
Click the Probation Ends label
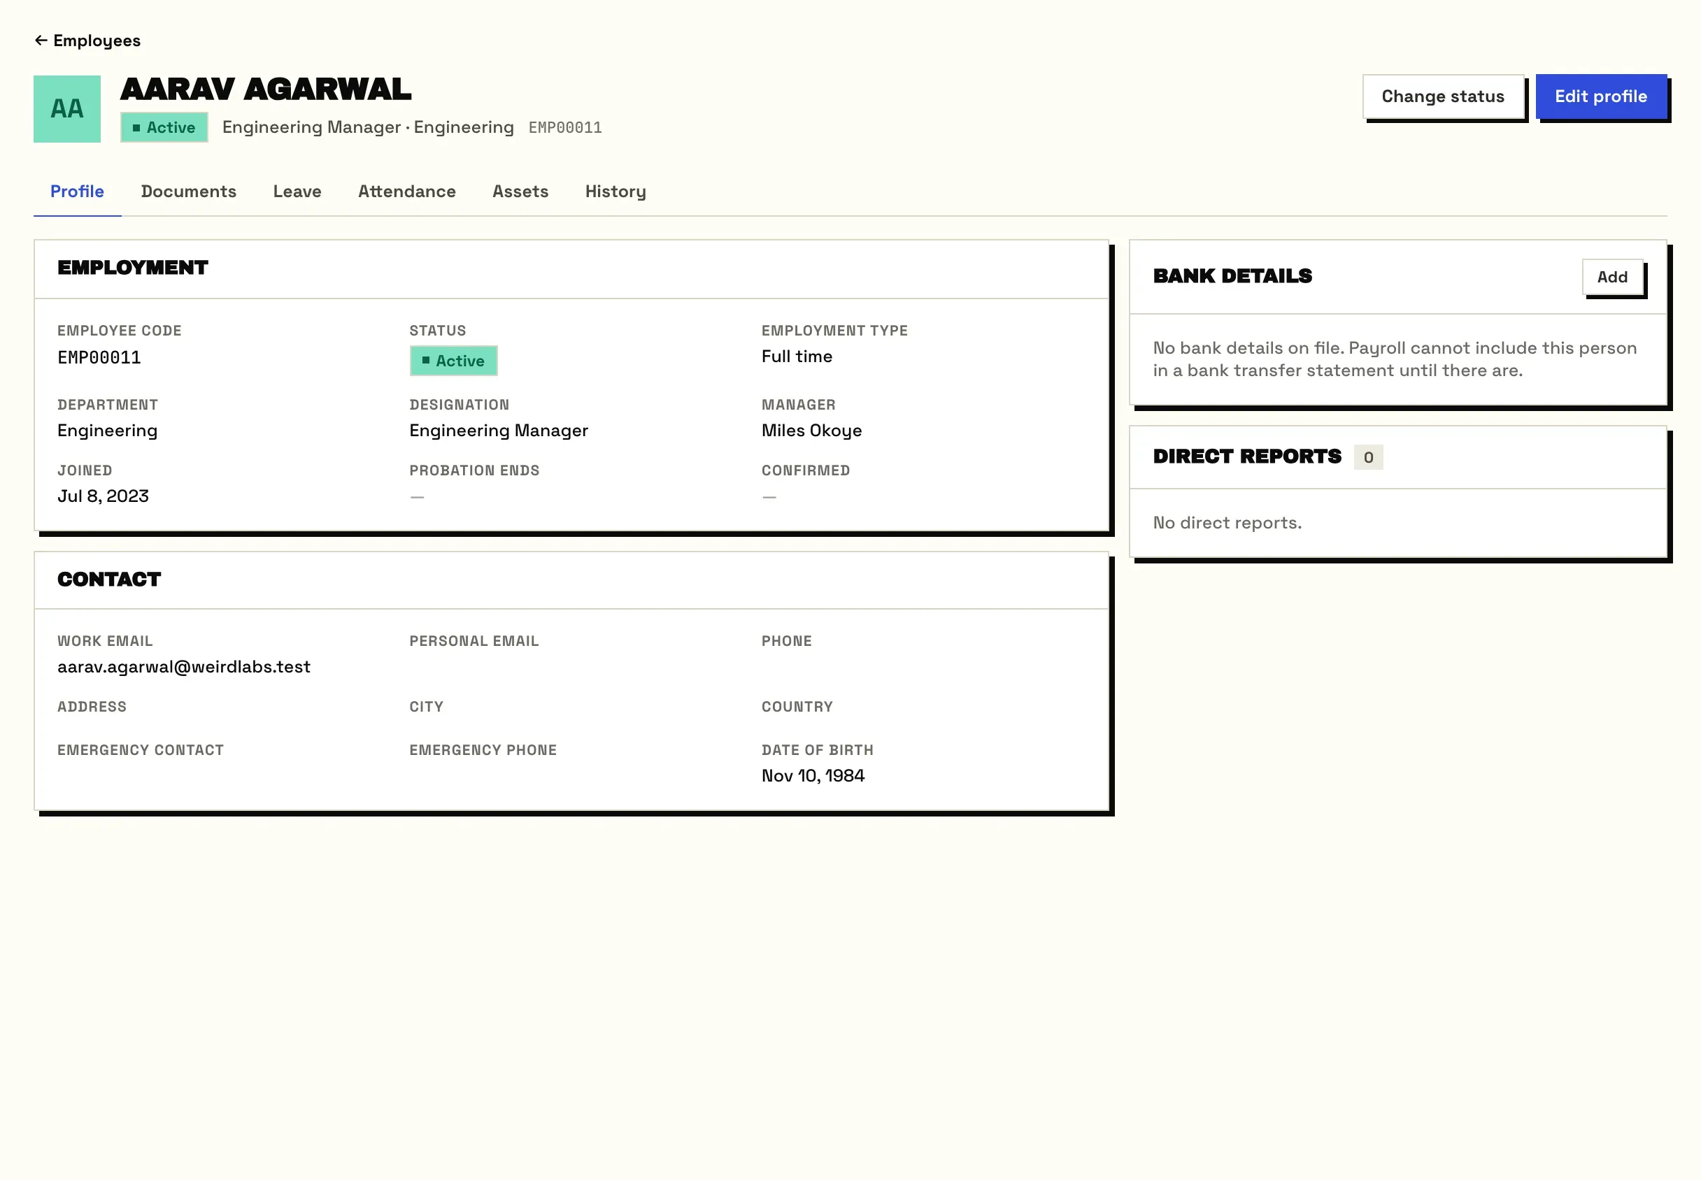pos(474,471)
